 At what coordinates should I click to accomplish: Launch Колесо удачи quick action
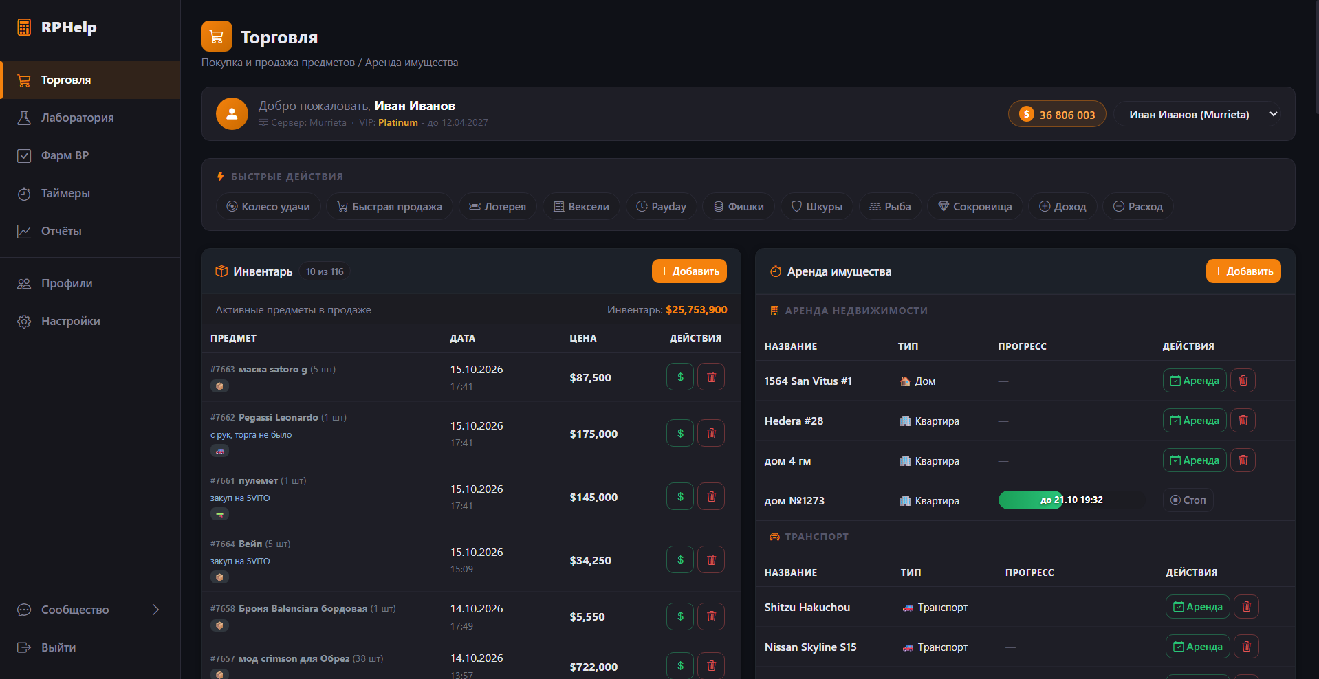coord(268,206)
